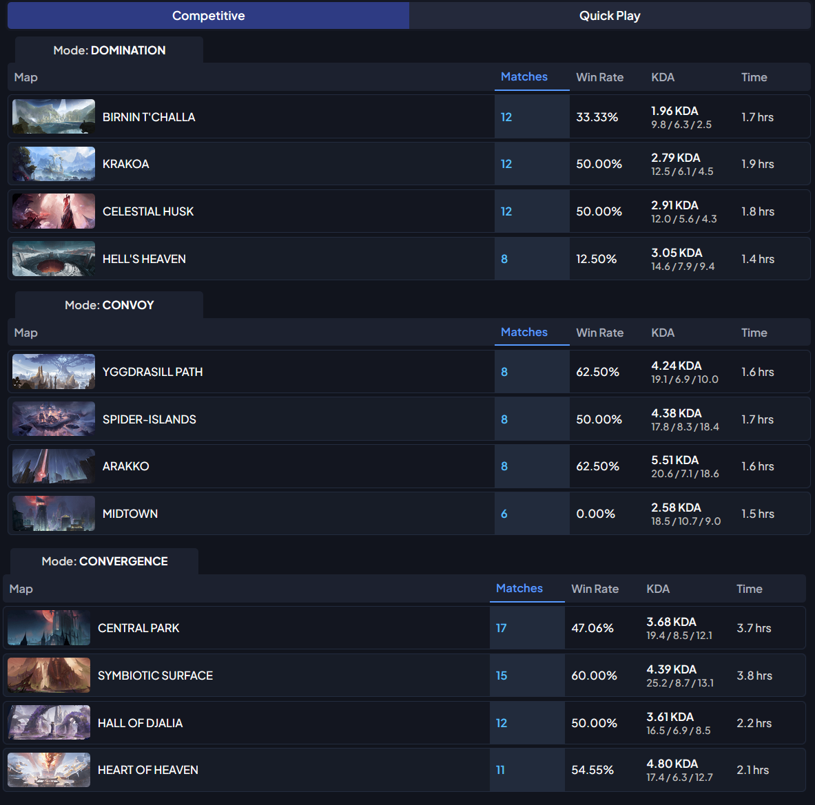The width and height of the screenshot is (815, 805).
Task: Select the Mode: CONVERGENCE tab
Action: 105,561
